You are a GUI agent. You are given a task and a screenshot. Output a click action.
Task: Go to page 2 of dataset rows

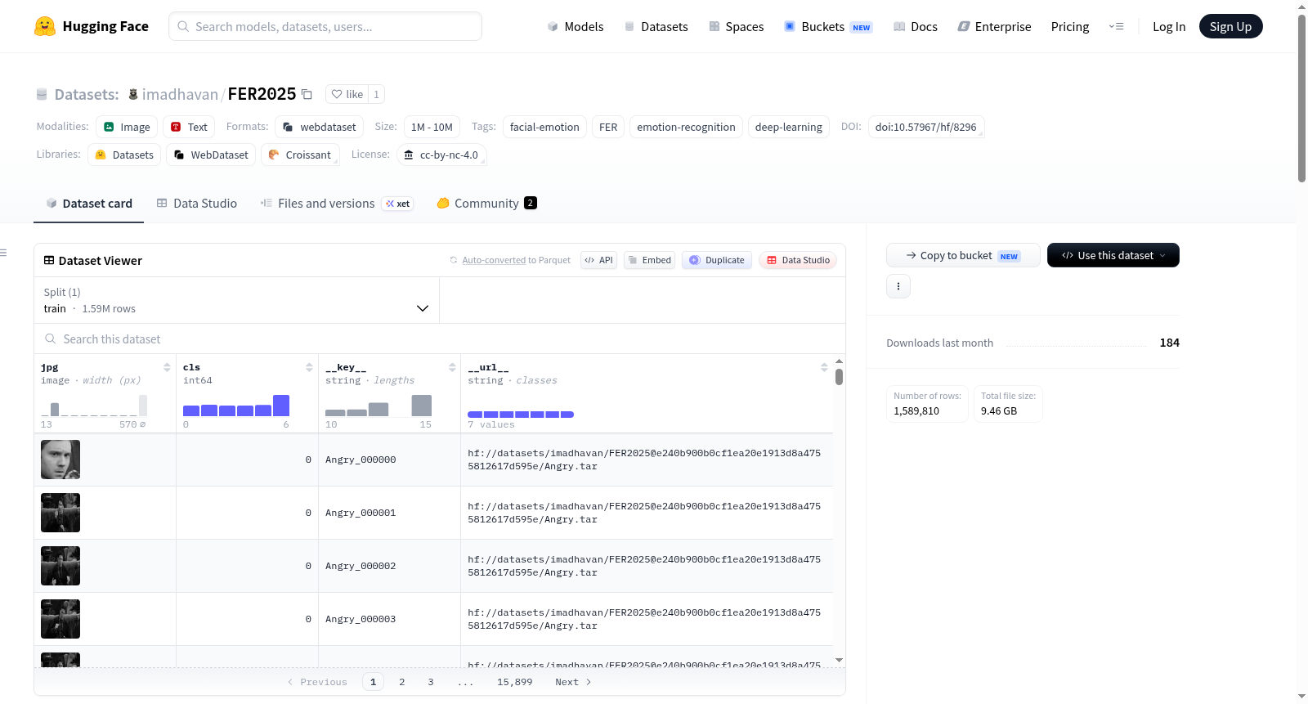[x=402, y=682]
